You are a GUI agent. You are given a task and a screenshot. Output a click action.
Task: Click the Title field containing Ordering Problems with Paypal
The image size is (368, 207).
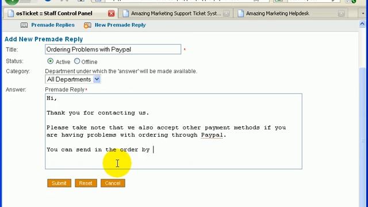click(x=113, y=49)
